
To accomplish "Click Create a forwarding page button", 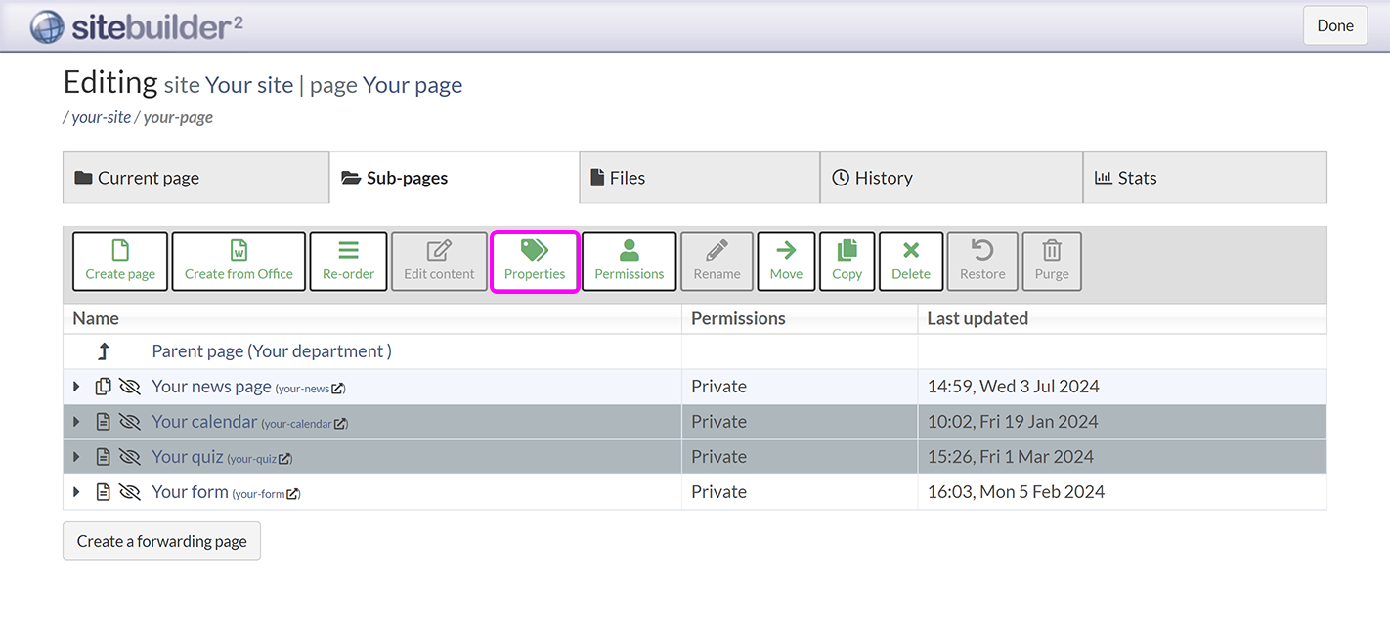I will tap(161, 541).
